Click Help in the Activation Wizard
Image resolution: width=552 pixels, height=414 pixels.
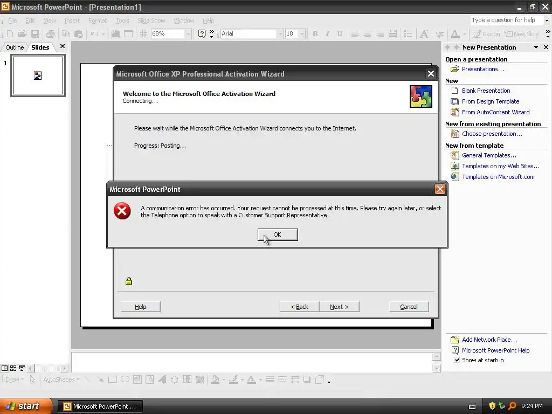pos(141,307)
